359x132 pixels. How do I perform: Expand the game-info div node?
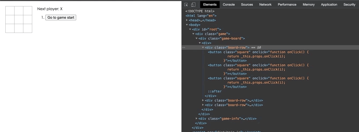(197, 118)
